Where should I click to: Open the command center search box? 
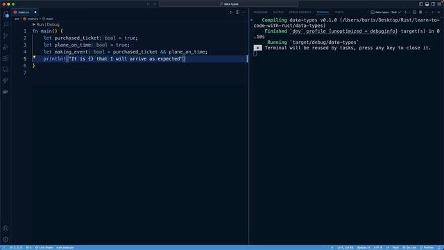coord(228,4)
